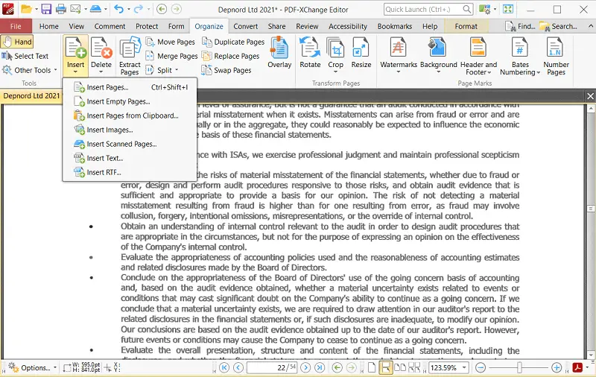Click the Quick Launch search field
Screen dimensions: 596x377
click(x=428, y=9)
